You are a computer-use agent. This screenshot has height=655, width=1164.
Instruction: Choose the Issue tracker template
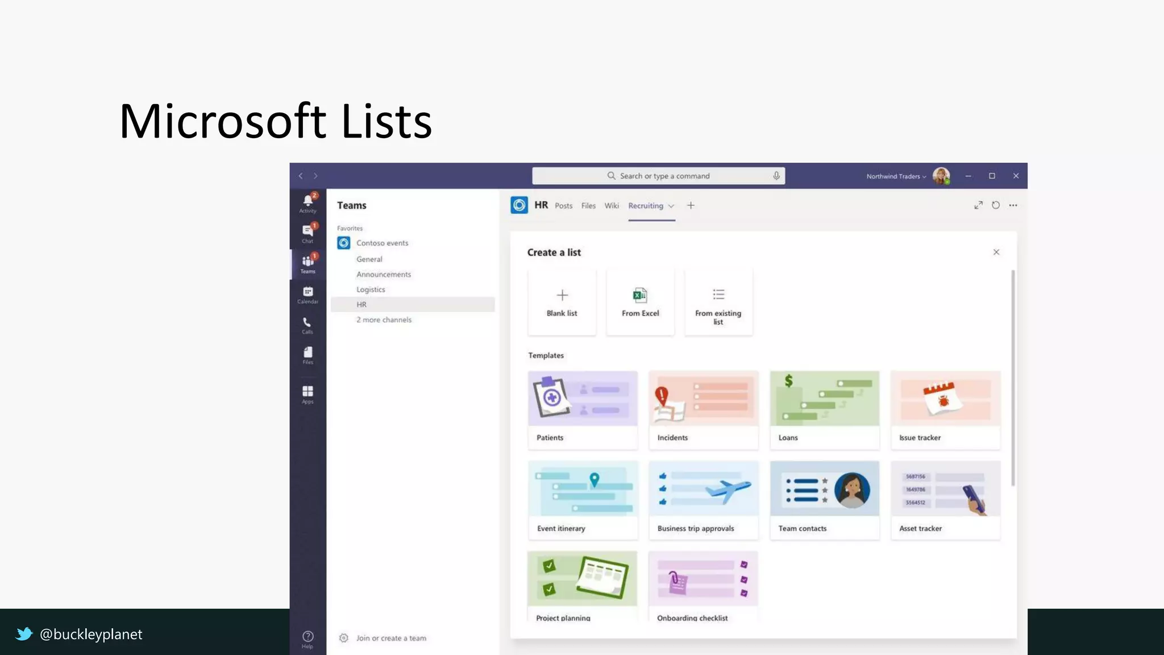[946, 410]
